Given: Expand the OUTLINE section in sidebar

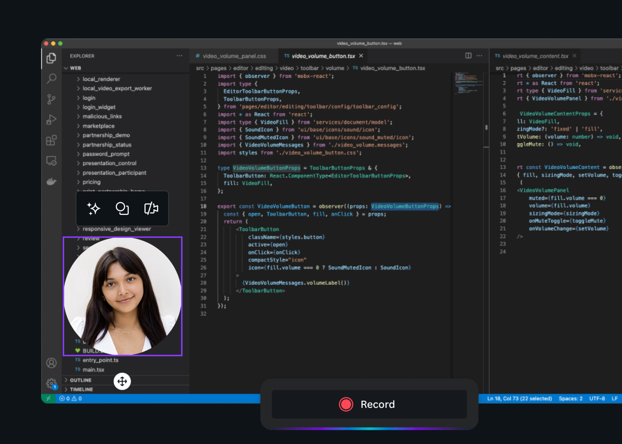Looking at the screenshot, I should coord(79,381).
